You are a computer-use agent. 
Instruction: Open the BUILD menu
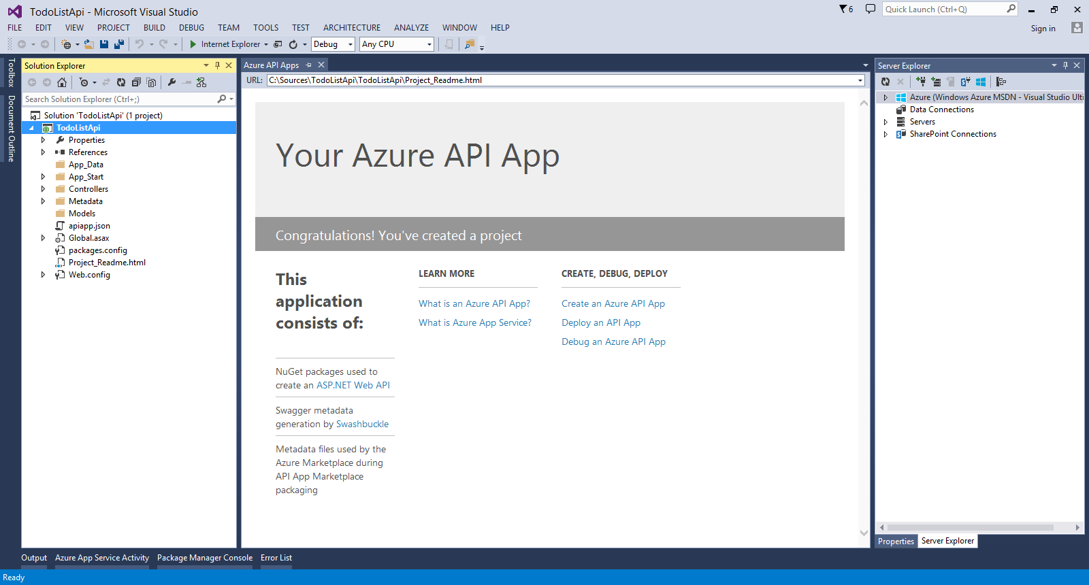tap(155, 28)
